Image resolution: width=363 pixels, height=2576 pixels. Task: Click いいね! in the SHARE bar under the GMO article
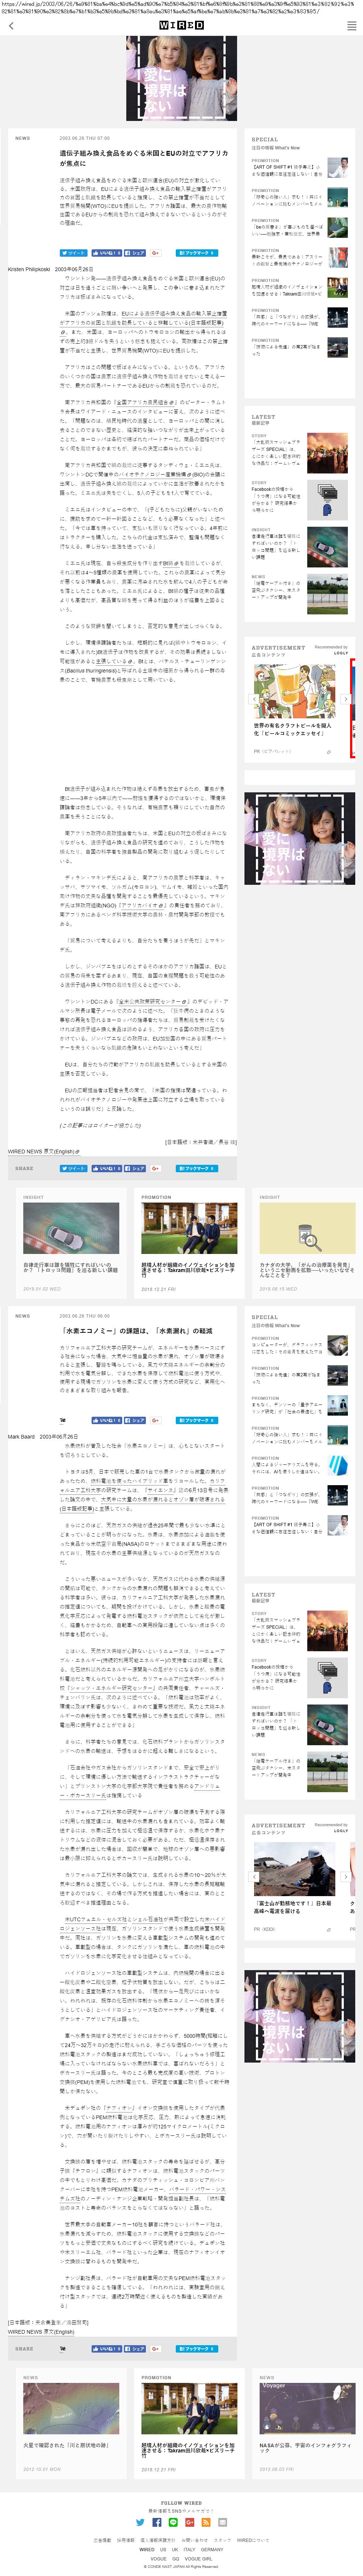click(x=107, y=1168)
